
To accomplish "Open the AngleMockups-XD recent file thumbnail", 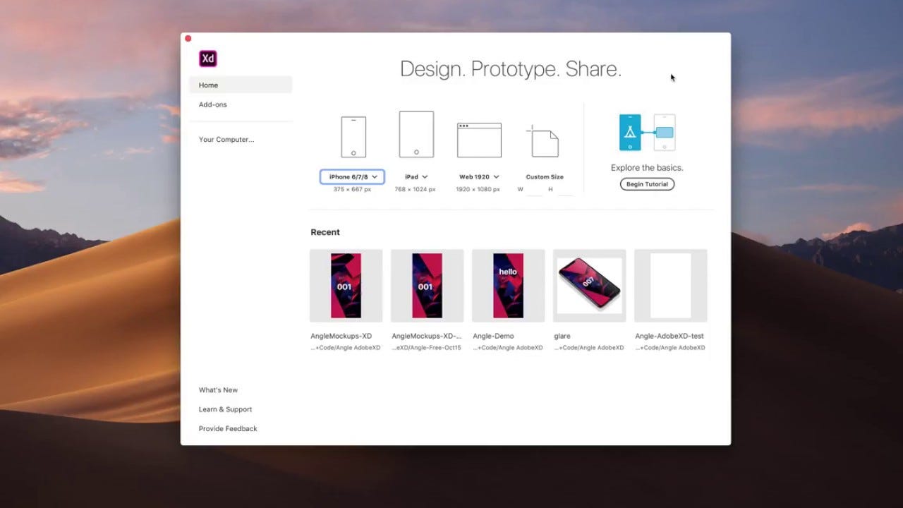I will click(x=346, y=285).
